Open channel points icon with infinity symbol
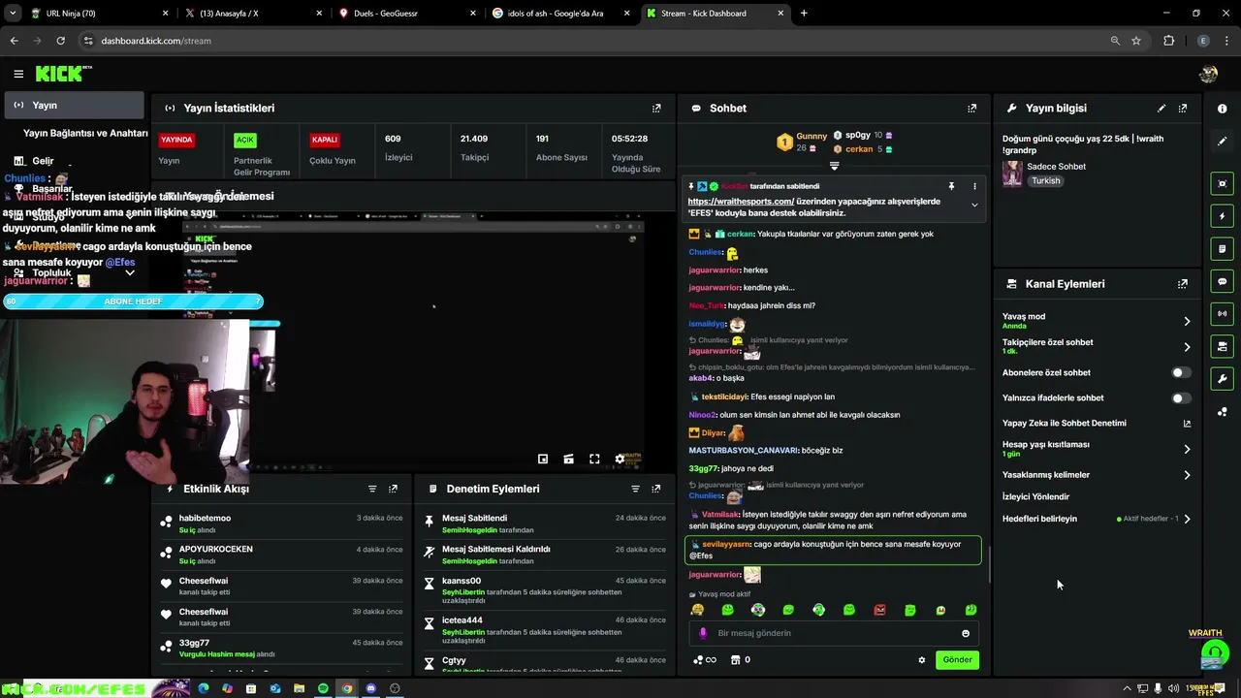The image size is (1241, 698). [x=704, y=660]
